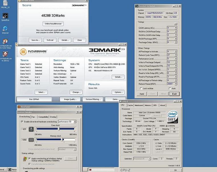Click Details in the 3DMark Score window
The image size is (217, 172).
(x=65, y=40)
